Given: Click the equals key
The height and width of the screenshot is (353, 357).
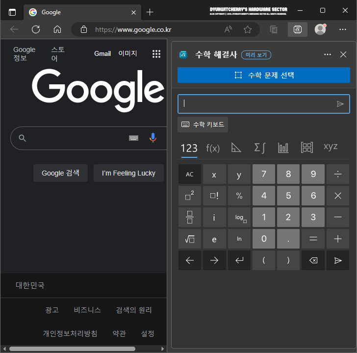Looking at the screenshot, I should pos(313,239).
